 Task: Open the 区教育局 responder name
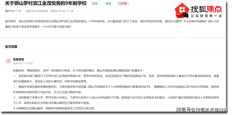[19, 59]
